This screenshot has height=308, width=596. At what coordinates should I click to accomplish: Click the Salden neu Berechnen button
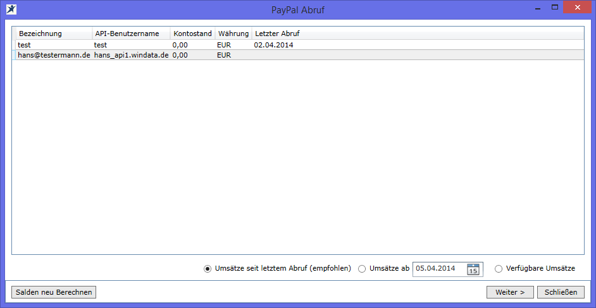pos(54,292)
